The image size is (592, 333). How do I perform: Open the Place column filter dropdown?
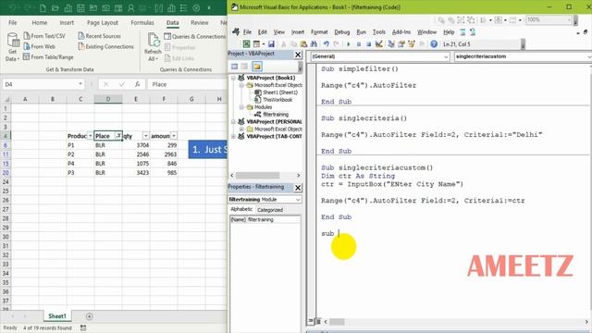[x=118, y=136]
